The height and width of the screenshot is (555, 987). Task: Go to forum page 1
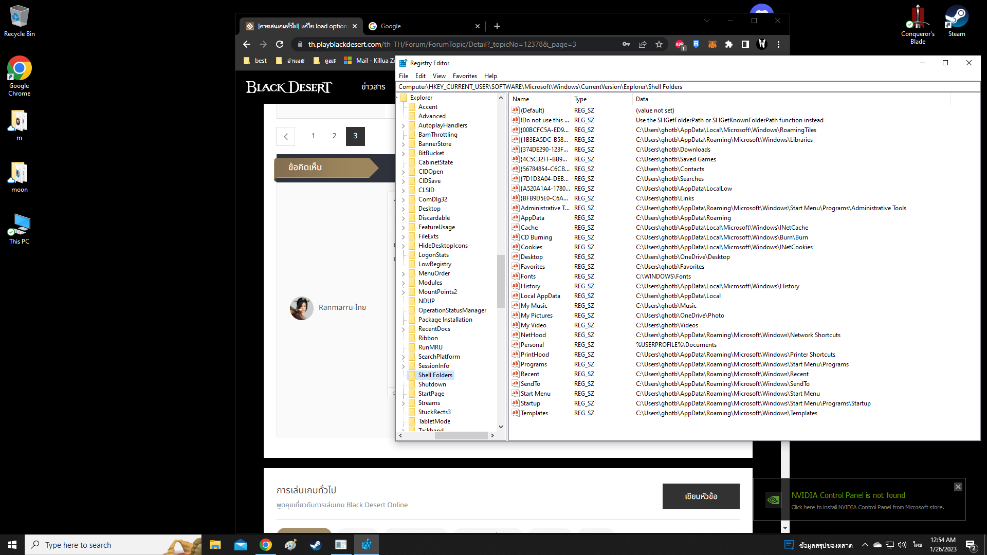click(313, 136)
